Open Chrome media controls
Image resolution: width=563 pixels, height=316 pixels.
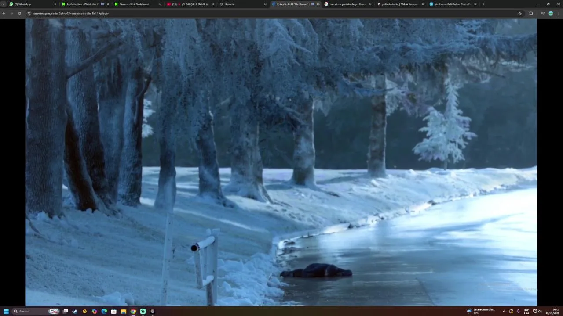pos(543,14)
